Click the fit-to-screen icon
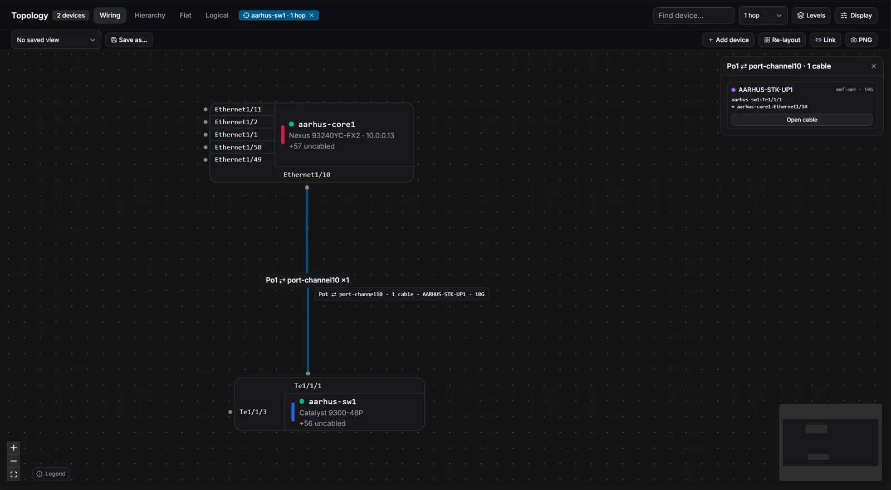 pos(13,474)
